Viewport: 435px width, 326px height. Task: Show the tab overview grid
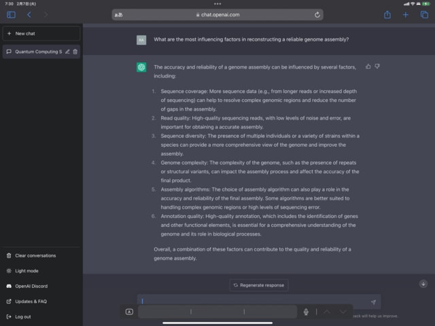423,14
